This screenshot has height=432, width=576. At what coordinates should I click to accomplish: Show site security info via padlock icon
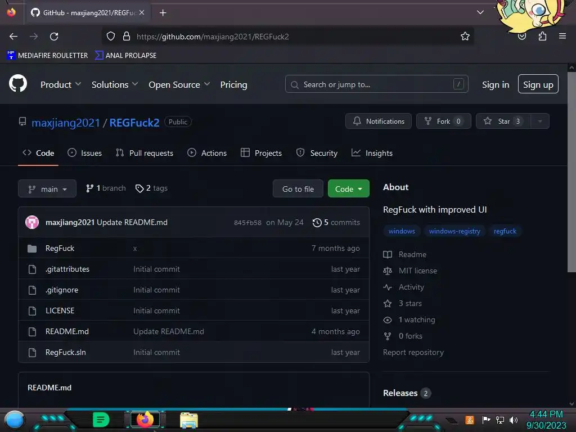(x=127, y=36)
